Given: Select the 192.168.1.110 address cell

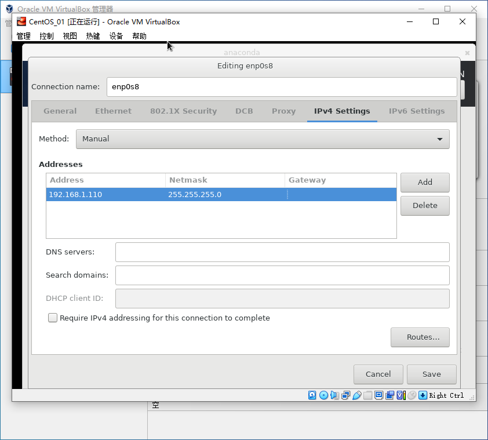Looking at the screenshot, I should click(x=105, y=195).
